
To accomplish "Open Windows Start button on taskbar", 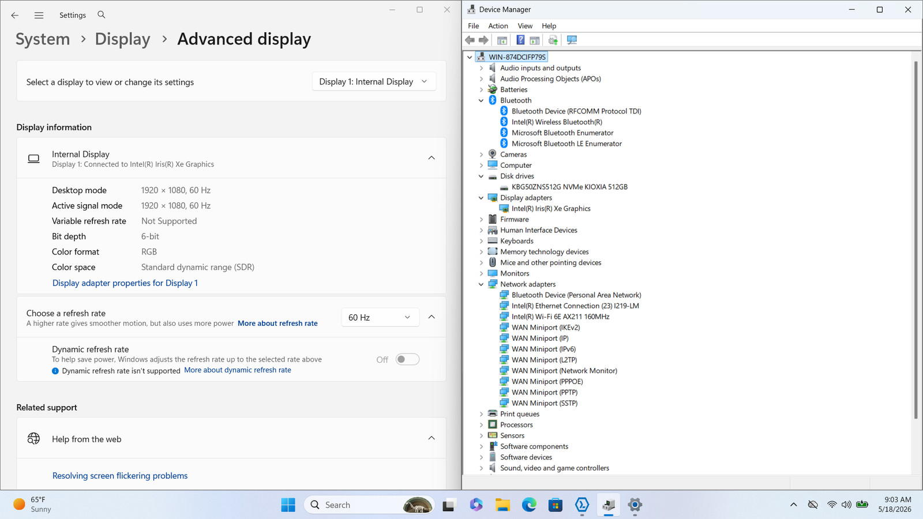I will click(288, 505).
